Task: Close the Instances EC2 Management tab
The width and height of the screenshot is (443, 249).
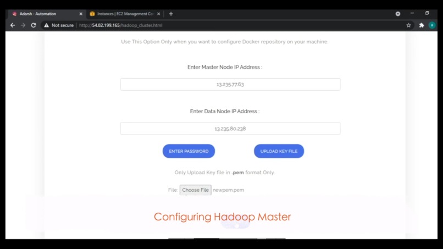Action: pyautogui.click(x=158, y=14)
